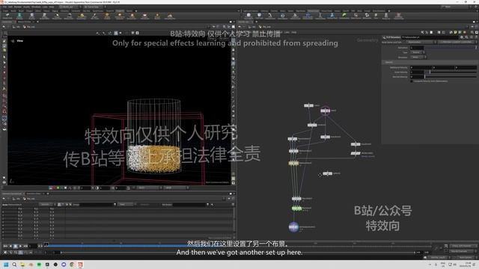Toggle the points mode icon in the geometry spreadsheet
479x269 pixels.
(59, 204)
